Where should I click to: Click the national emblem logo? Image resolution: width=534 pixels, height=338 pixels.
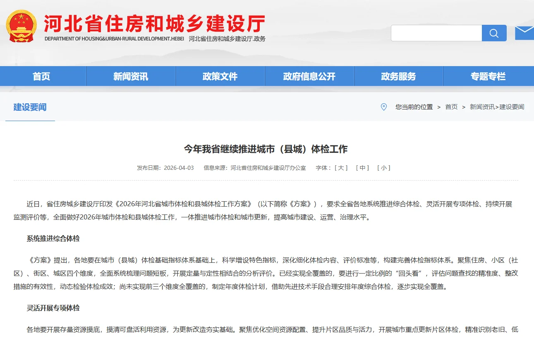[22, 26]
